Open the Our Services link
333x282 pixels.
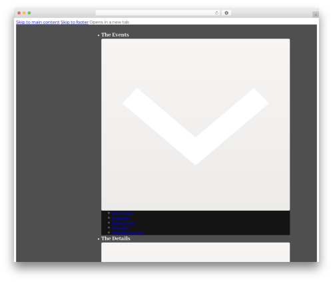pos(123,213)
